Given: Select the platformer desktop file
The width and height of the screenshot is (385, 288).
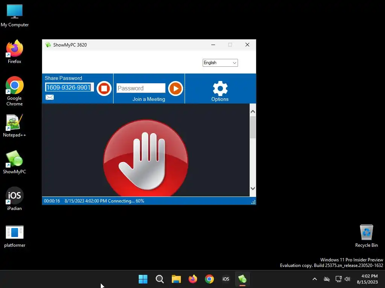Looking at the screenshot, I should coord(15,236).
